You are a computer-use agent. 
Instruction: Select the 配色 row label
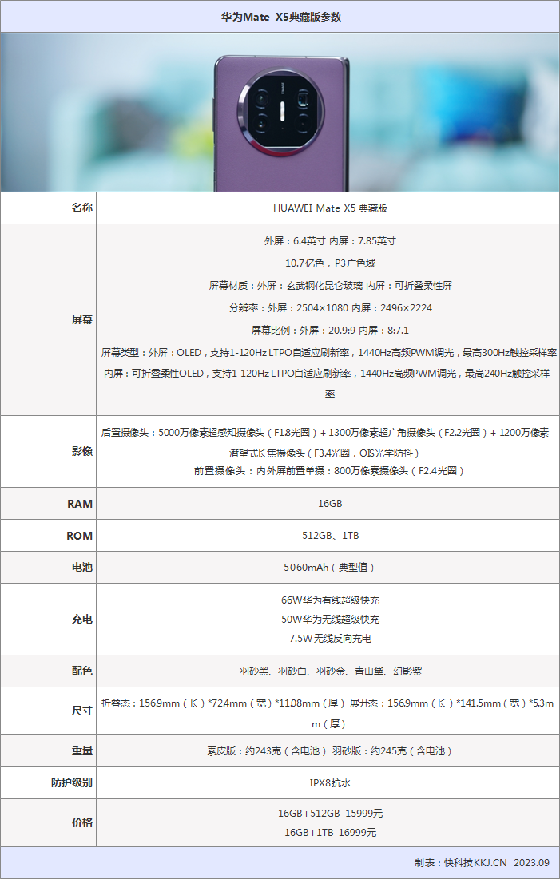point(82,671)
